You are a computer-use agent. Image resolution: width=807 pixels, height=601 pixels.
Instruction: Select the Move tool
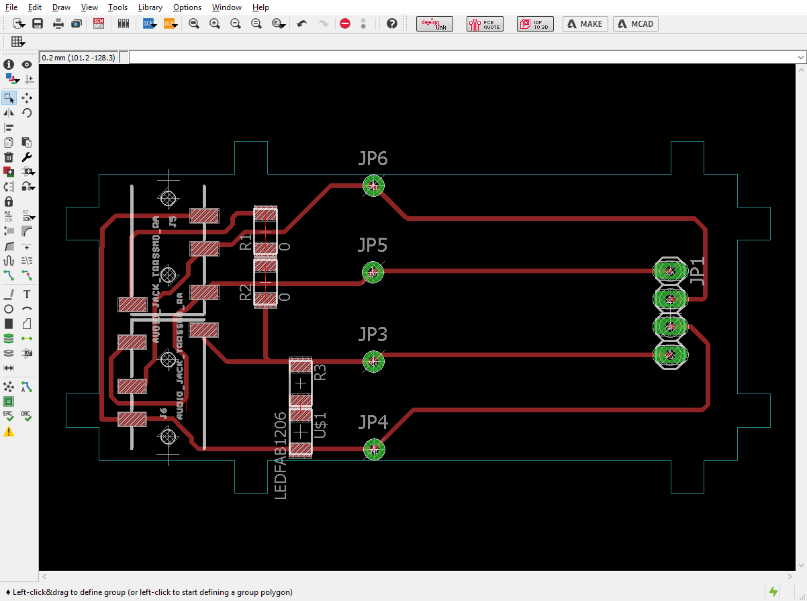[27, 98]
